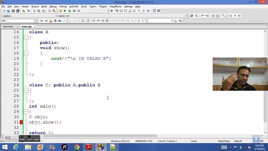The height and width of the screenshot is (151, 268).
Task: Open Windows Start button
Action: [5, 147]
